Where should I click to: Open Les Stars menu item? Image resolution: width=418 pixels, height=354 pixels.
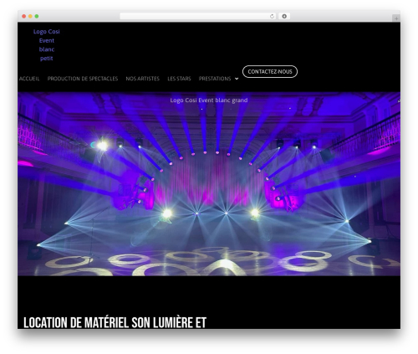(x=179, y=79)
